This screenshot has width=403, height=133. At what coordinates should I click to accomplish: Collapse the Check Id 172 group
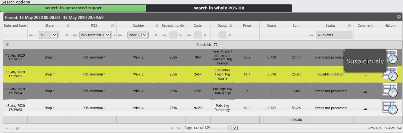tap(7, 45)
